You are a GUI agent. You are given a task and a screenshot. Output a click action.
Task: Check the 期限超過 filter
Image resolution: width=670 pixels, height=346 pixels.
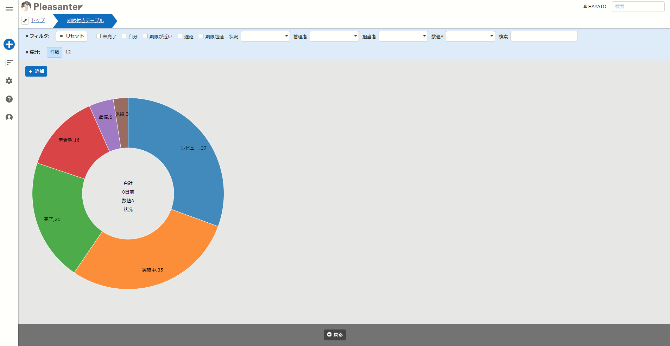201,36
